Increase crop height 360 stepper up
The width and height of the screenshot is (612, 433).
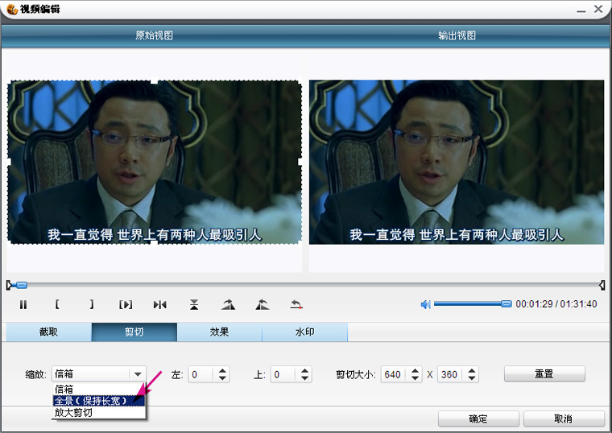(472, 371)
